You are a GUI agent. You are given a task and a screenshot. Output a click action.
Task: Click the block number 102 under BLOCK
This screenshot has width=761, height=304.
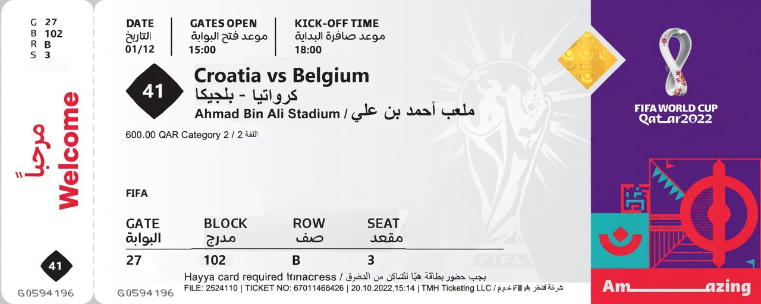tap(215, 259)
